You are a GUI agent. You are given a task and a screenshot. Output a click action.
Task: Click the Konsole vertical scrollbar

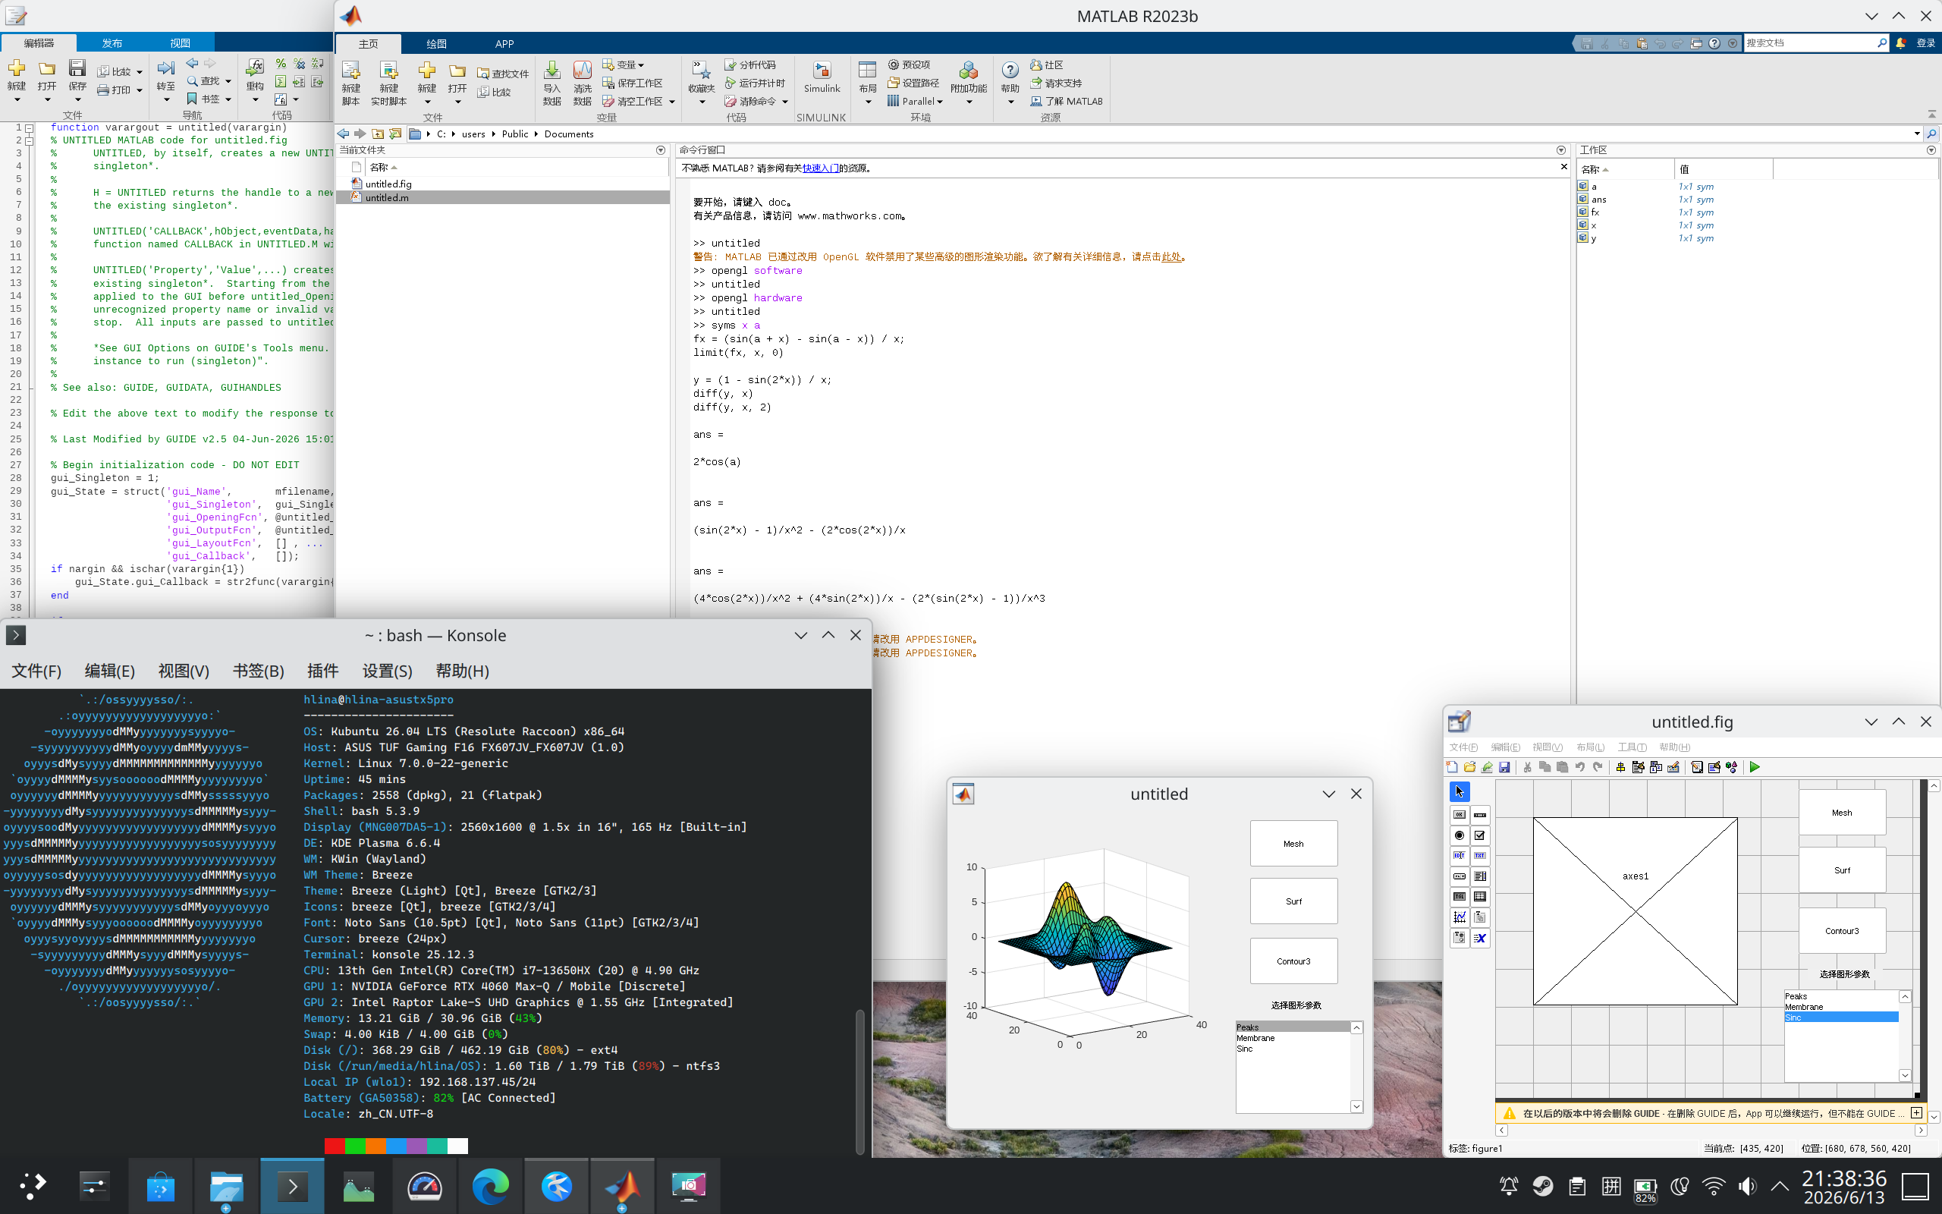[859, 1080]
